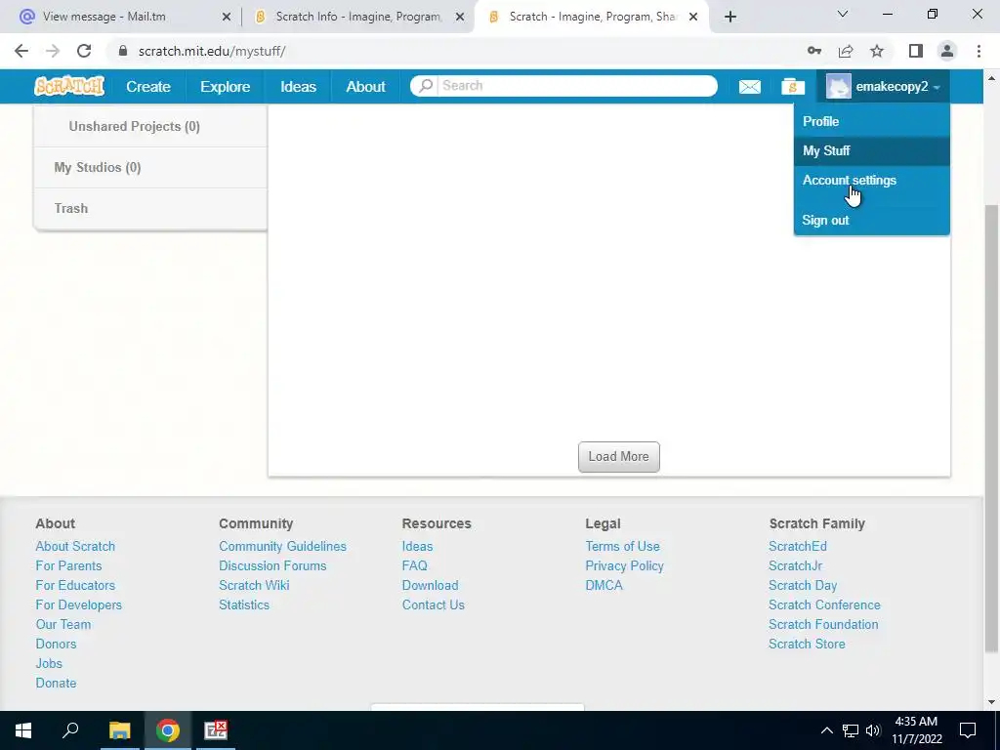The width and height of the screenshot is (1000, 750).
Task: Open About in Scratch navbar
Action: (365, 86)
